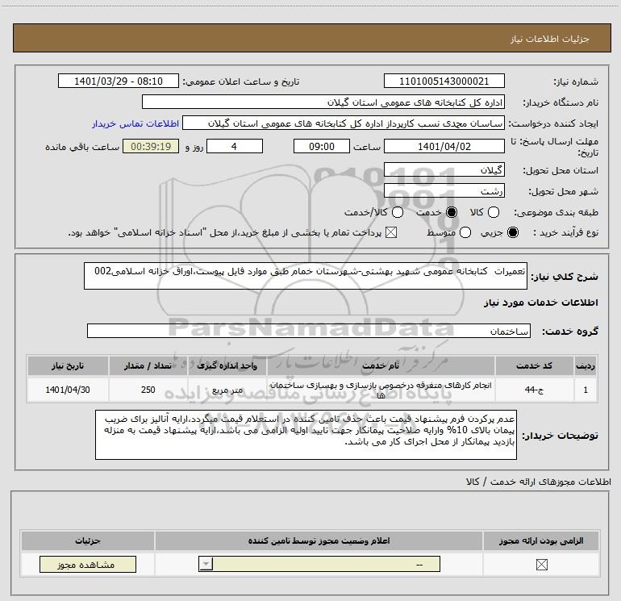Image resolution: width=621 pixels, height=601 pixels.
Task: Click the deadline time field 09:00
Action: (322, 146)
